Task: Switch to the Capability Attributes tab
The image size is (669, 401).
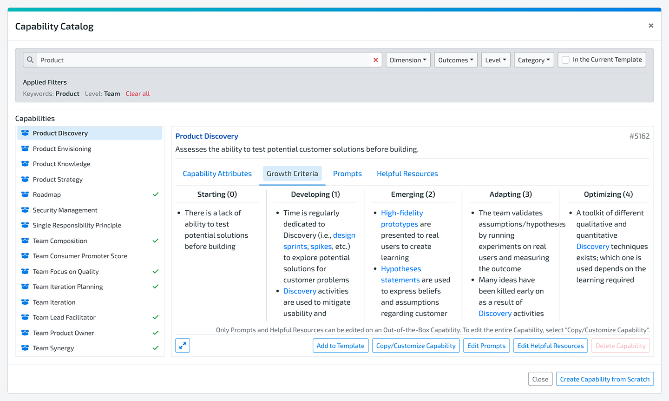Action: coord(217,174)
